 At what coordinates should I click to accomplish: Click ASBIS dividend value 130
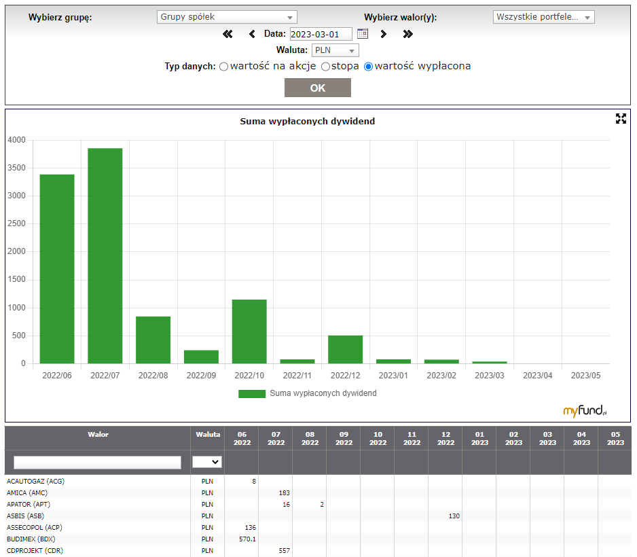point(454,516)
